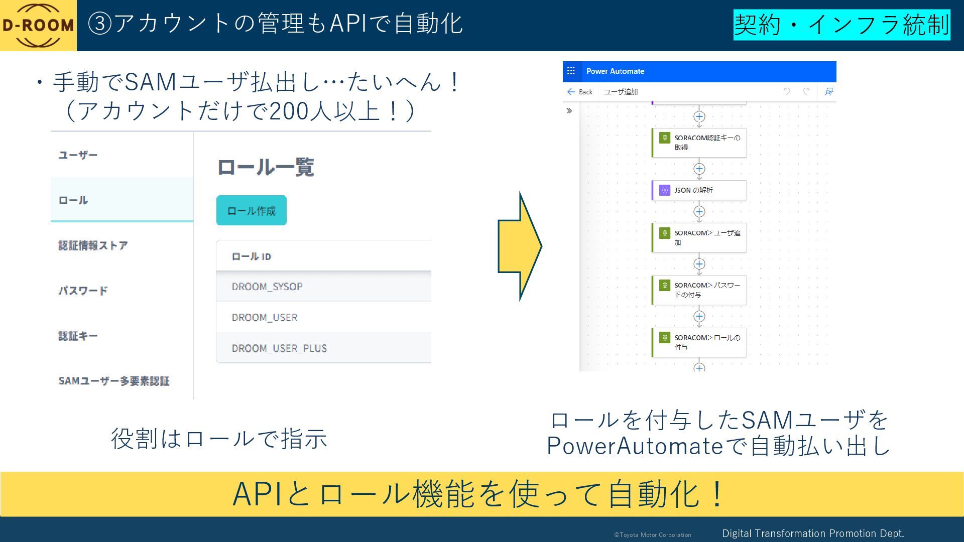
Task: Open the ユーザー sidebar tab
Action: pos(122,155)
